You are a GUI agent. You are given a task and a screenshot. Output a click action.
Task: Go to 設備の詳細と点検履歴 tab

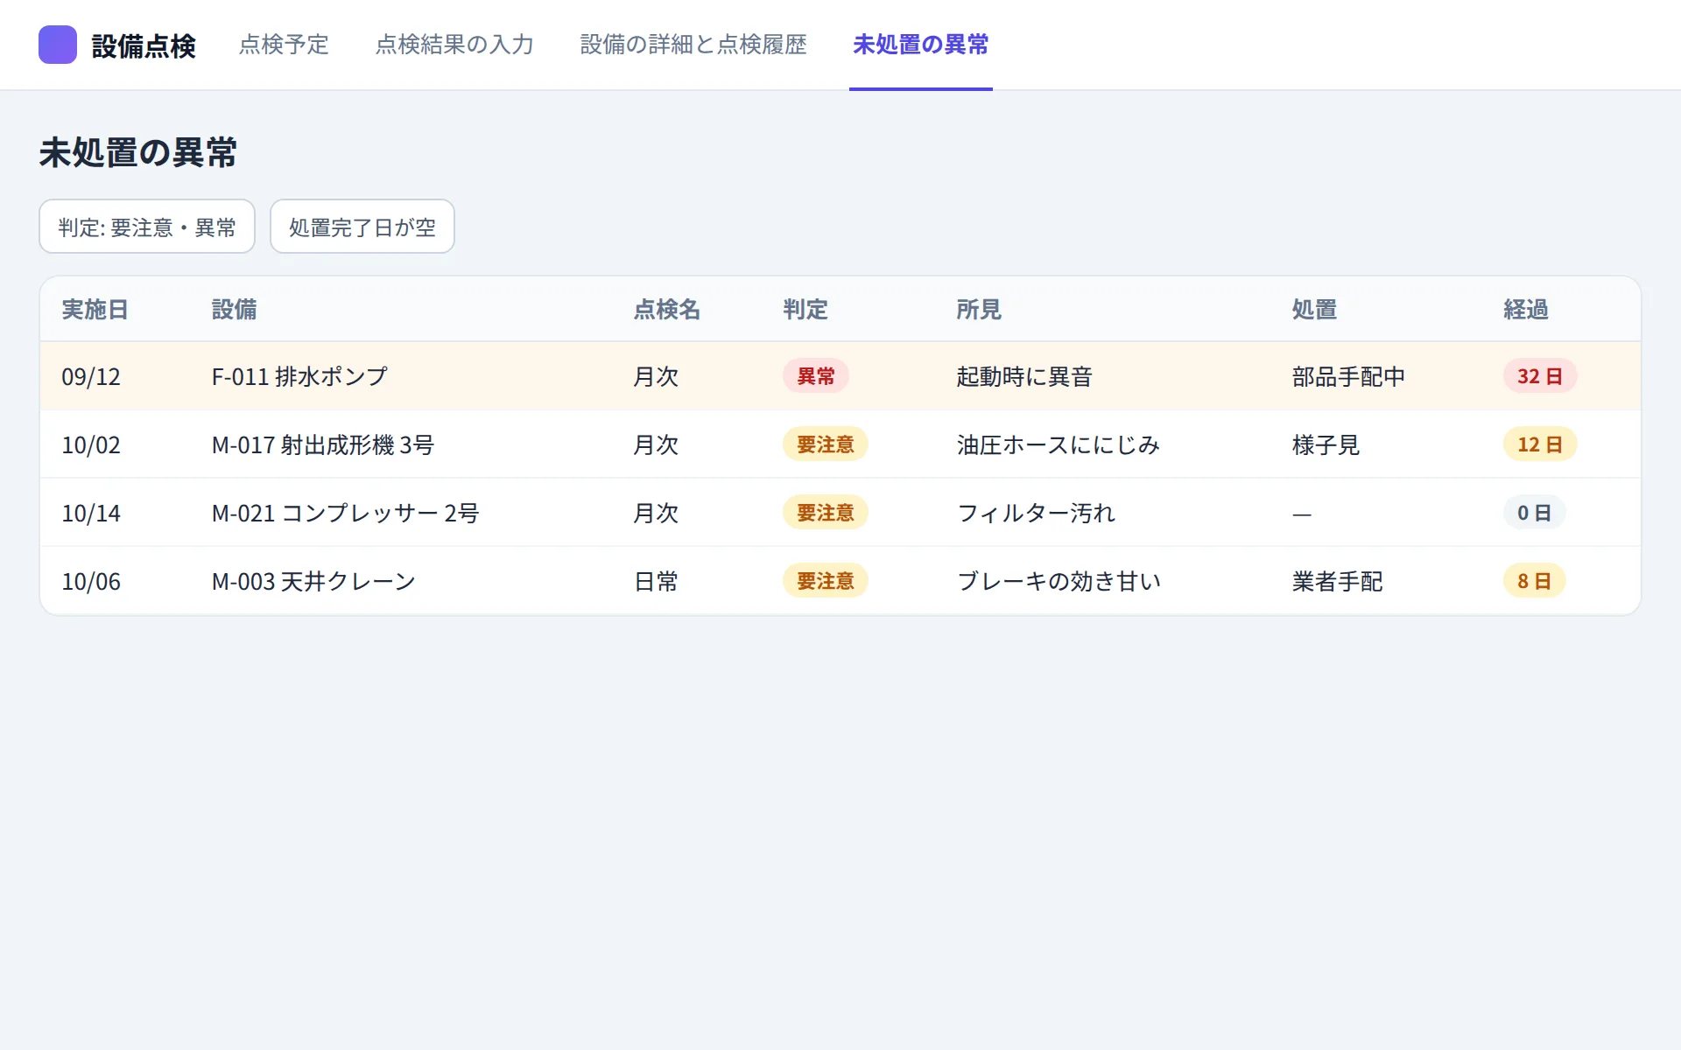(x=693, y=45)
